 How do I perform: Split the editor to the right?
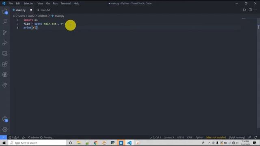pos(250,10)
